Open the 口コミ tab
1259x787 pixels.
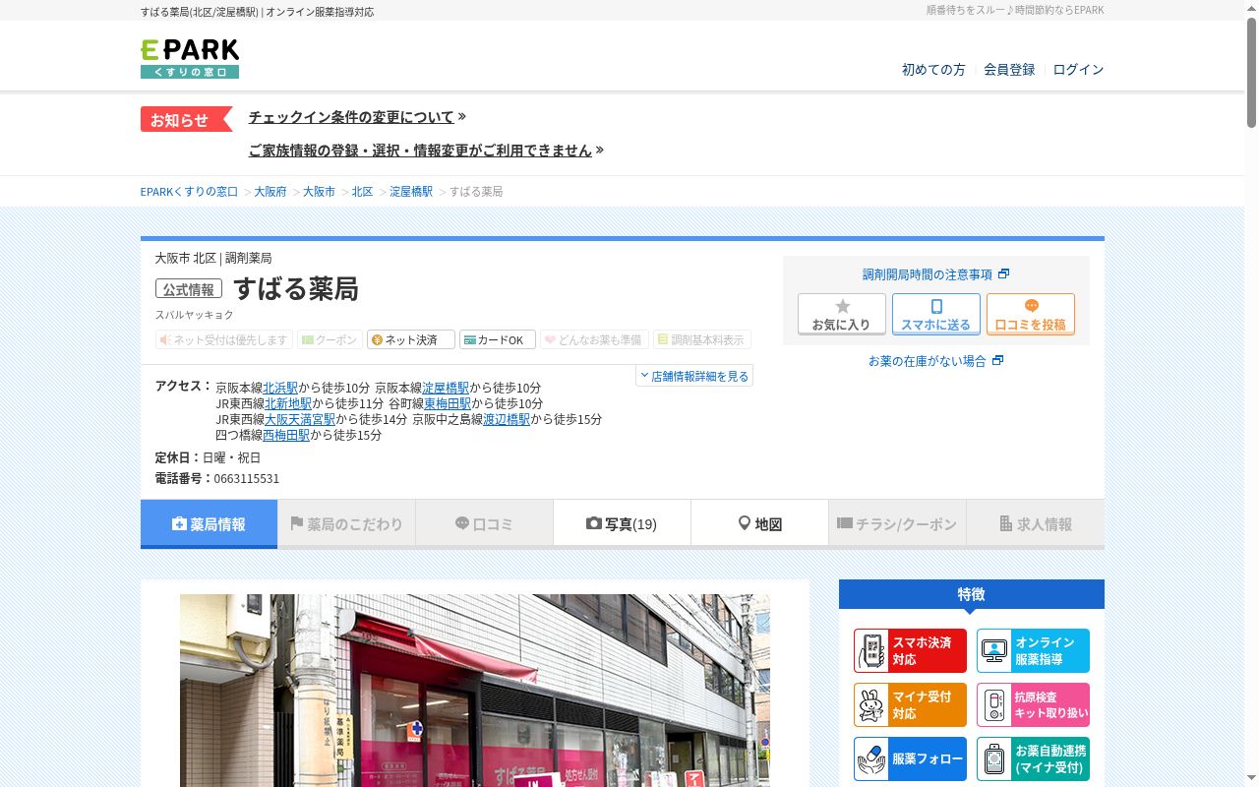point(484,524)
